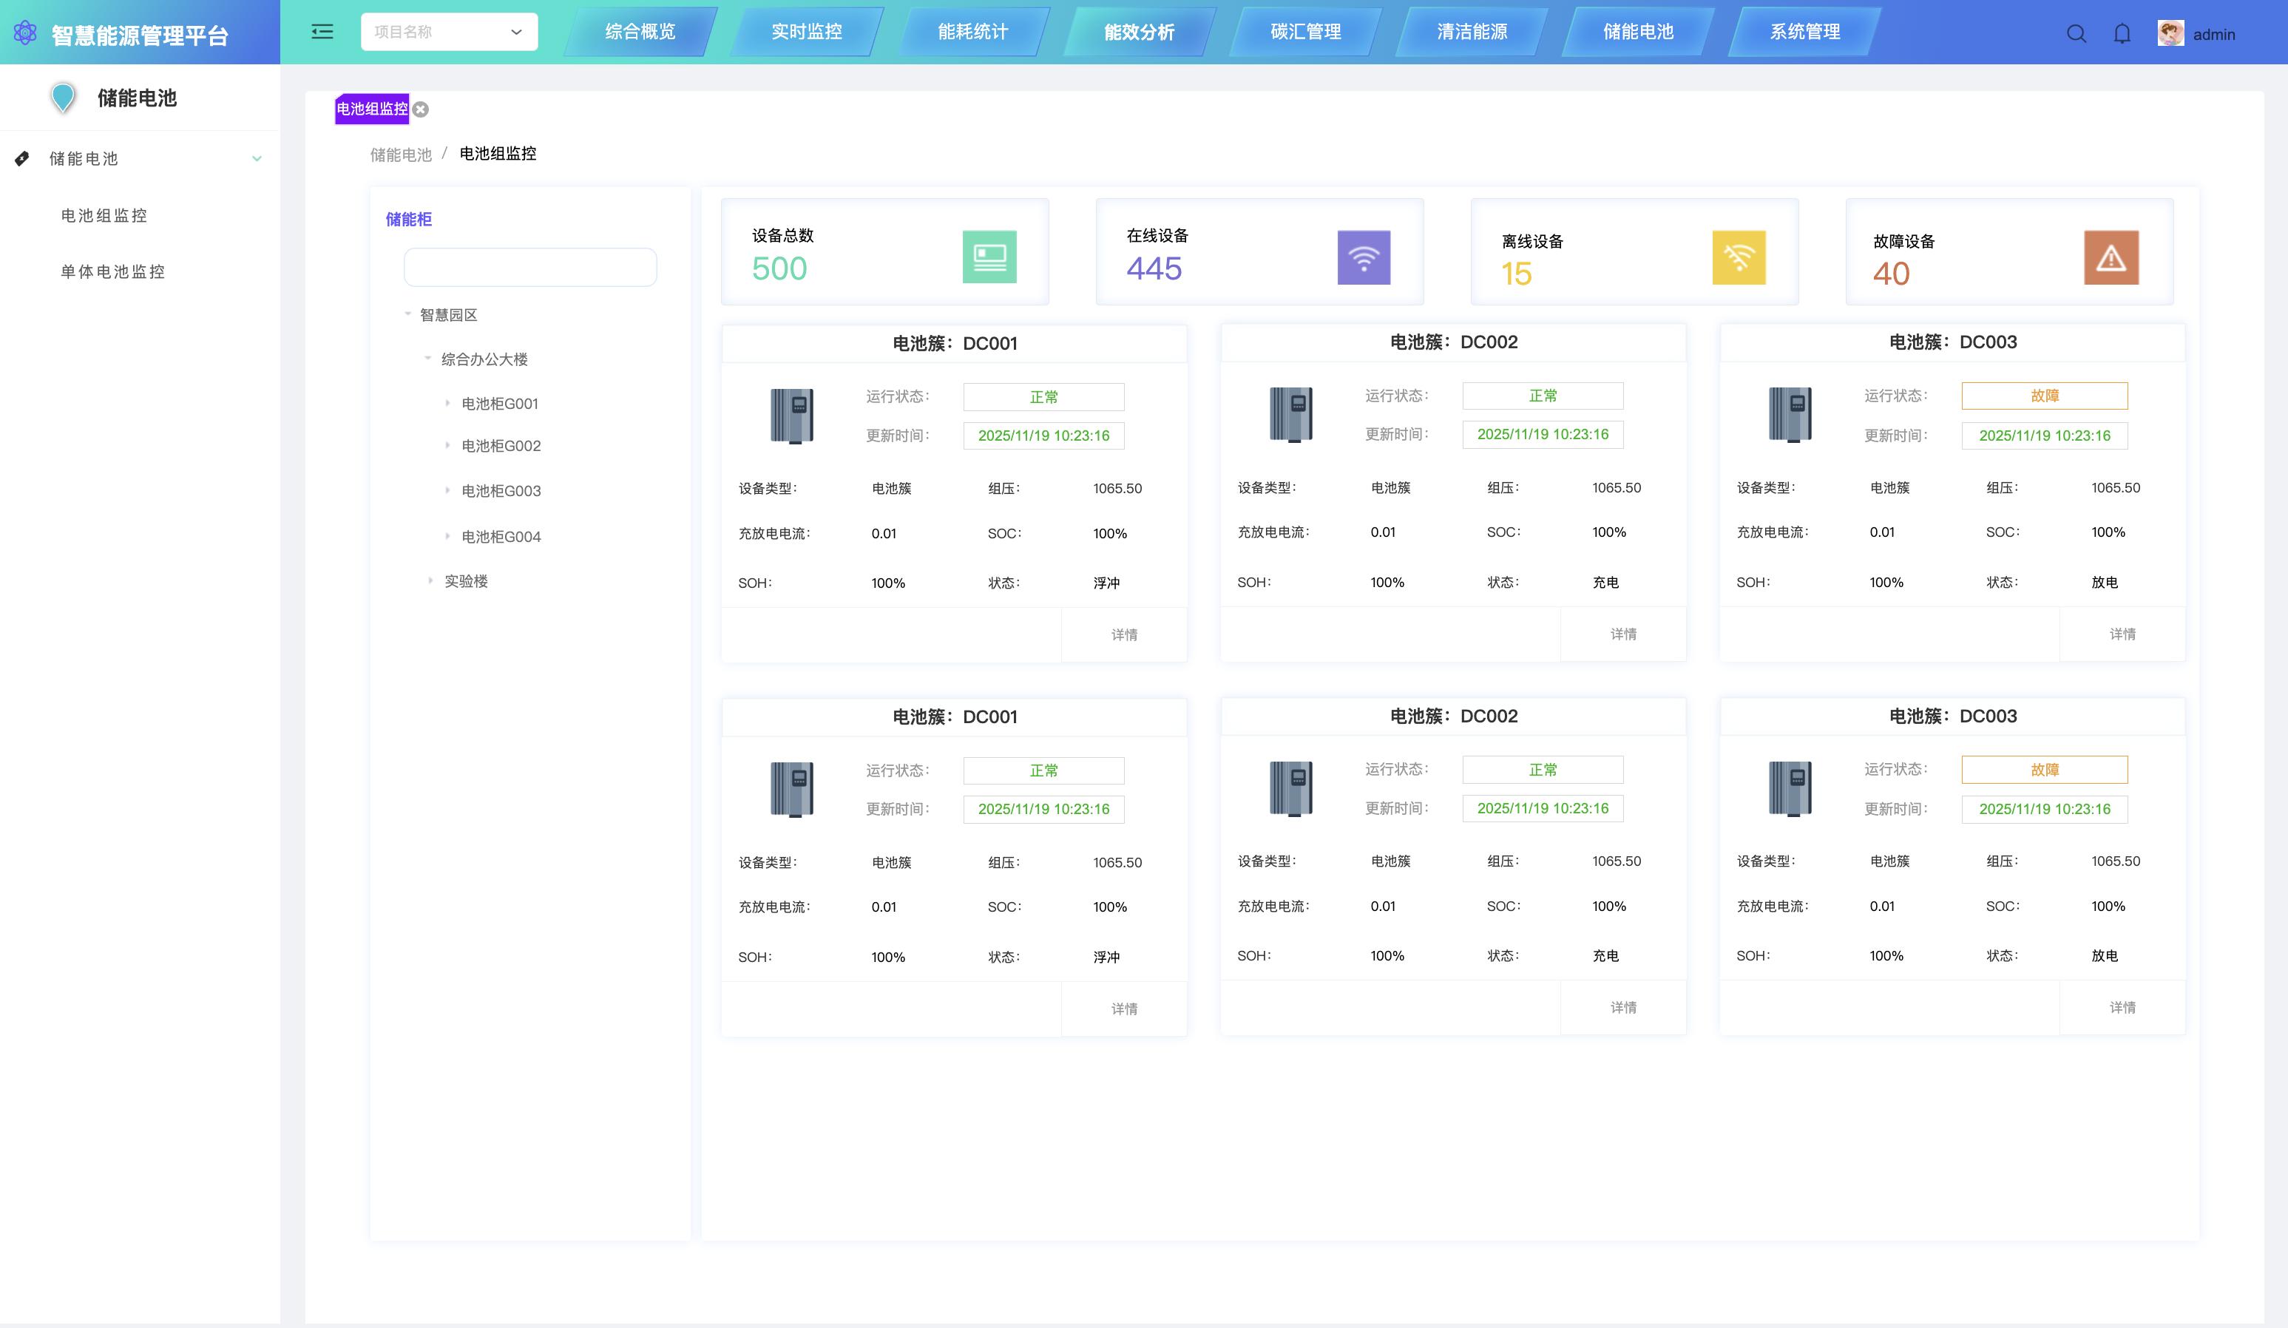Click the purple online devices Wi-Fi icon

coord(1363,257)
